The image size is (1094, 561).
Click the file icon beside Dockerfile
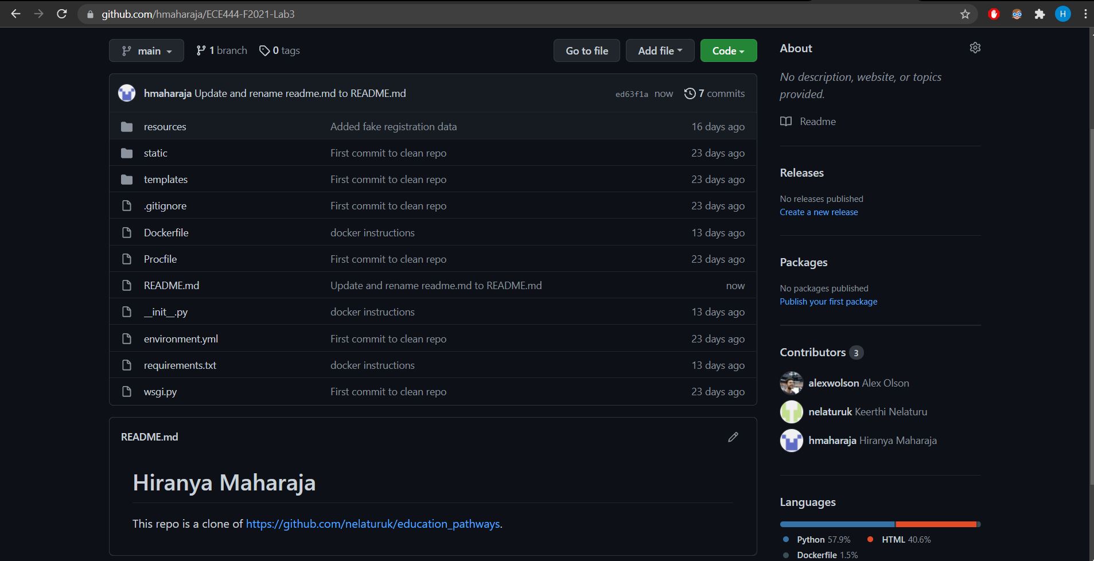point(127,232)
